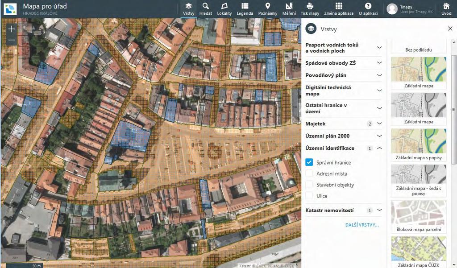Enable the Ulice layer
Screen dimensions: 457x268
tap(309, 195)
